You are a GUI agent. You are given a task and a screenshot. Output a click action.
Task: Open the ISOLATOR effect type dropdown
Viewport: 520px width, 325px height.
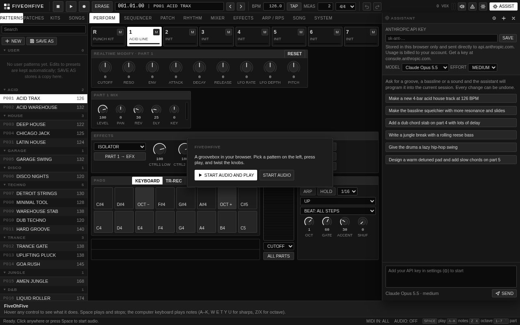[x=120, y=147]
